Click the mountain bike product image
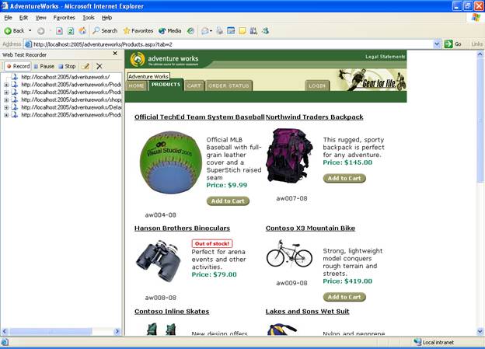The width and height of the screenshot is (485, 349). 289,253
